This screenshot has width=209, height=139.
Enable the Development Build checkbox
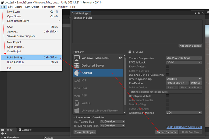coord(168,96)
